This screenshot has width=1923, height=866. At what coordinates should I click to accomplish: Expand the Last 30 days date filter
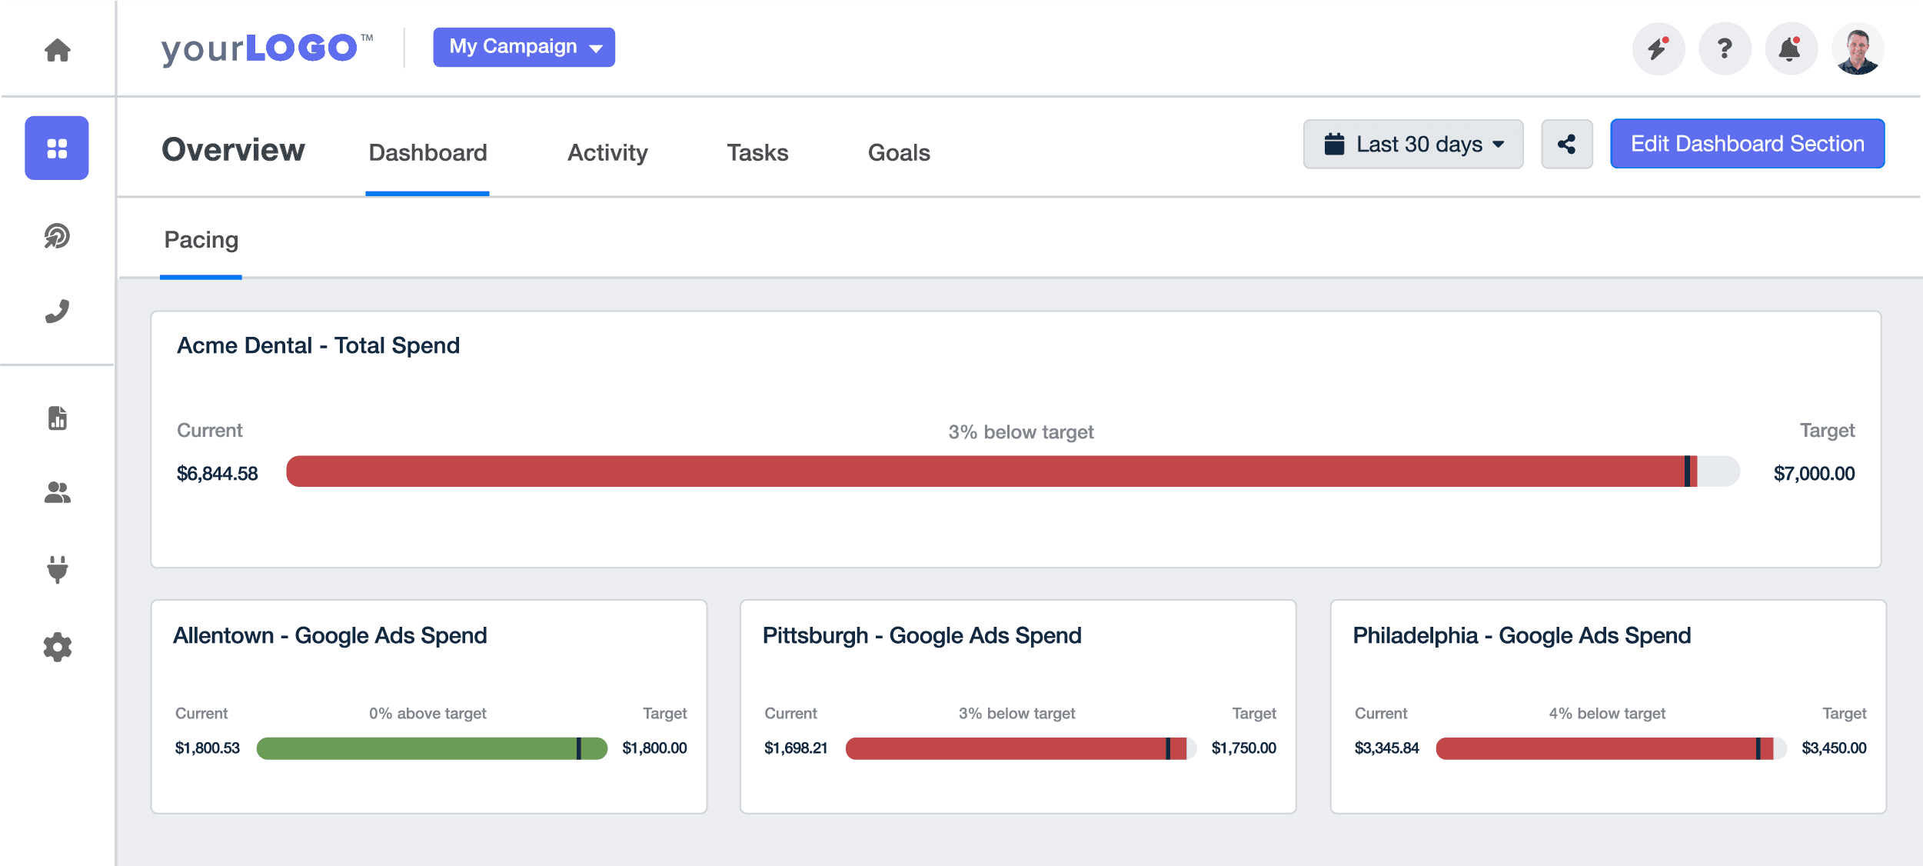click(x=1413, y=144)
